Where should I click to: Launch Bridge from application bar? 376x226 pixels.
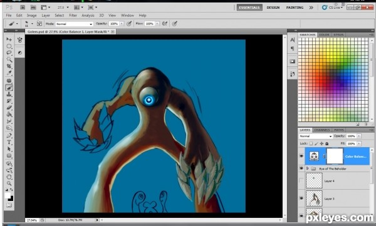[23, 8]
